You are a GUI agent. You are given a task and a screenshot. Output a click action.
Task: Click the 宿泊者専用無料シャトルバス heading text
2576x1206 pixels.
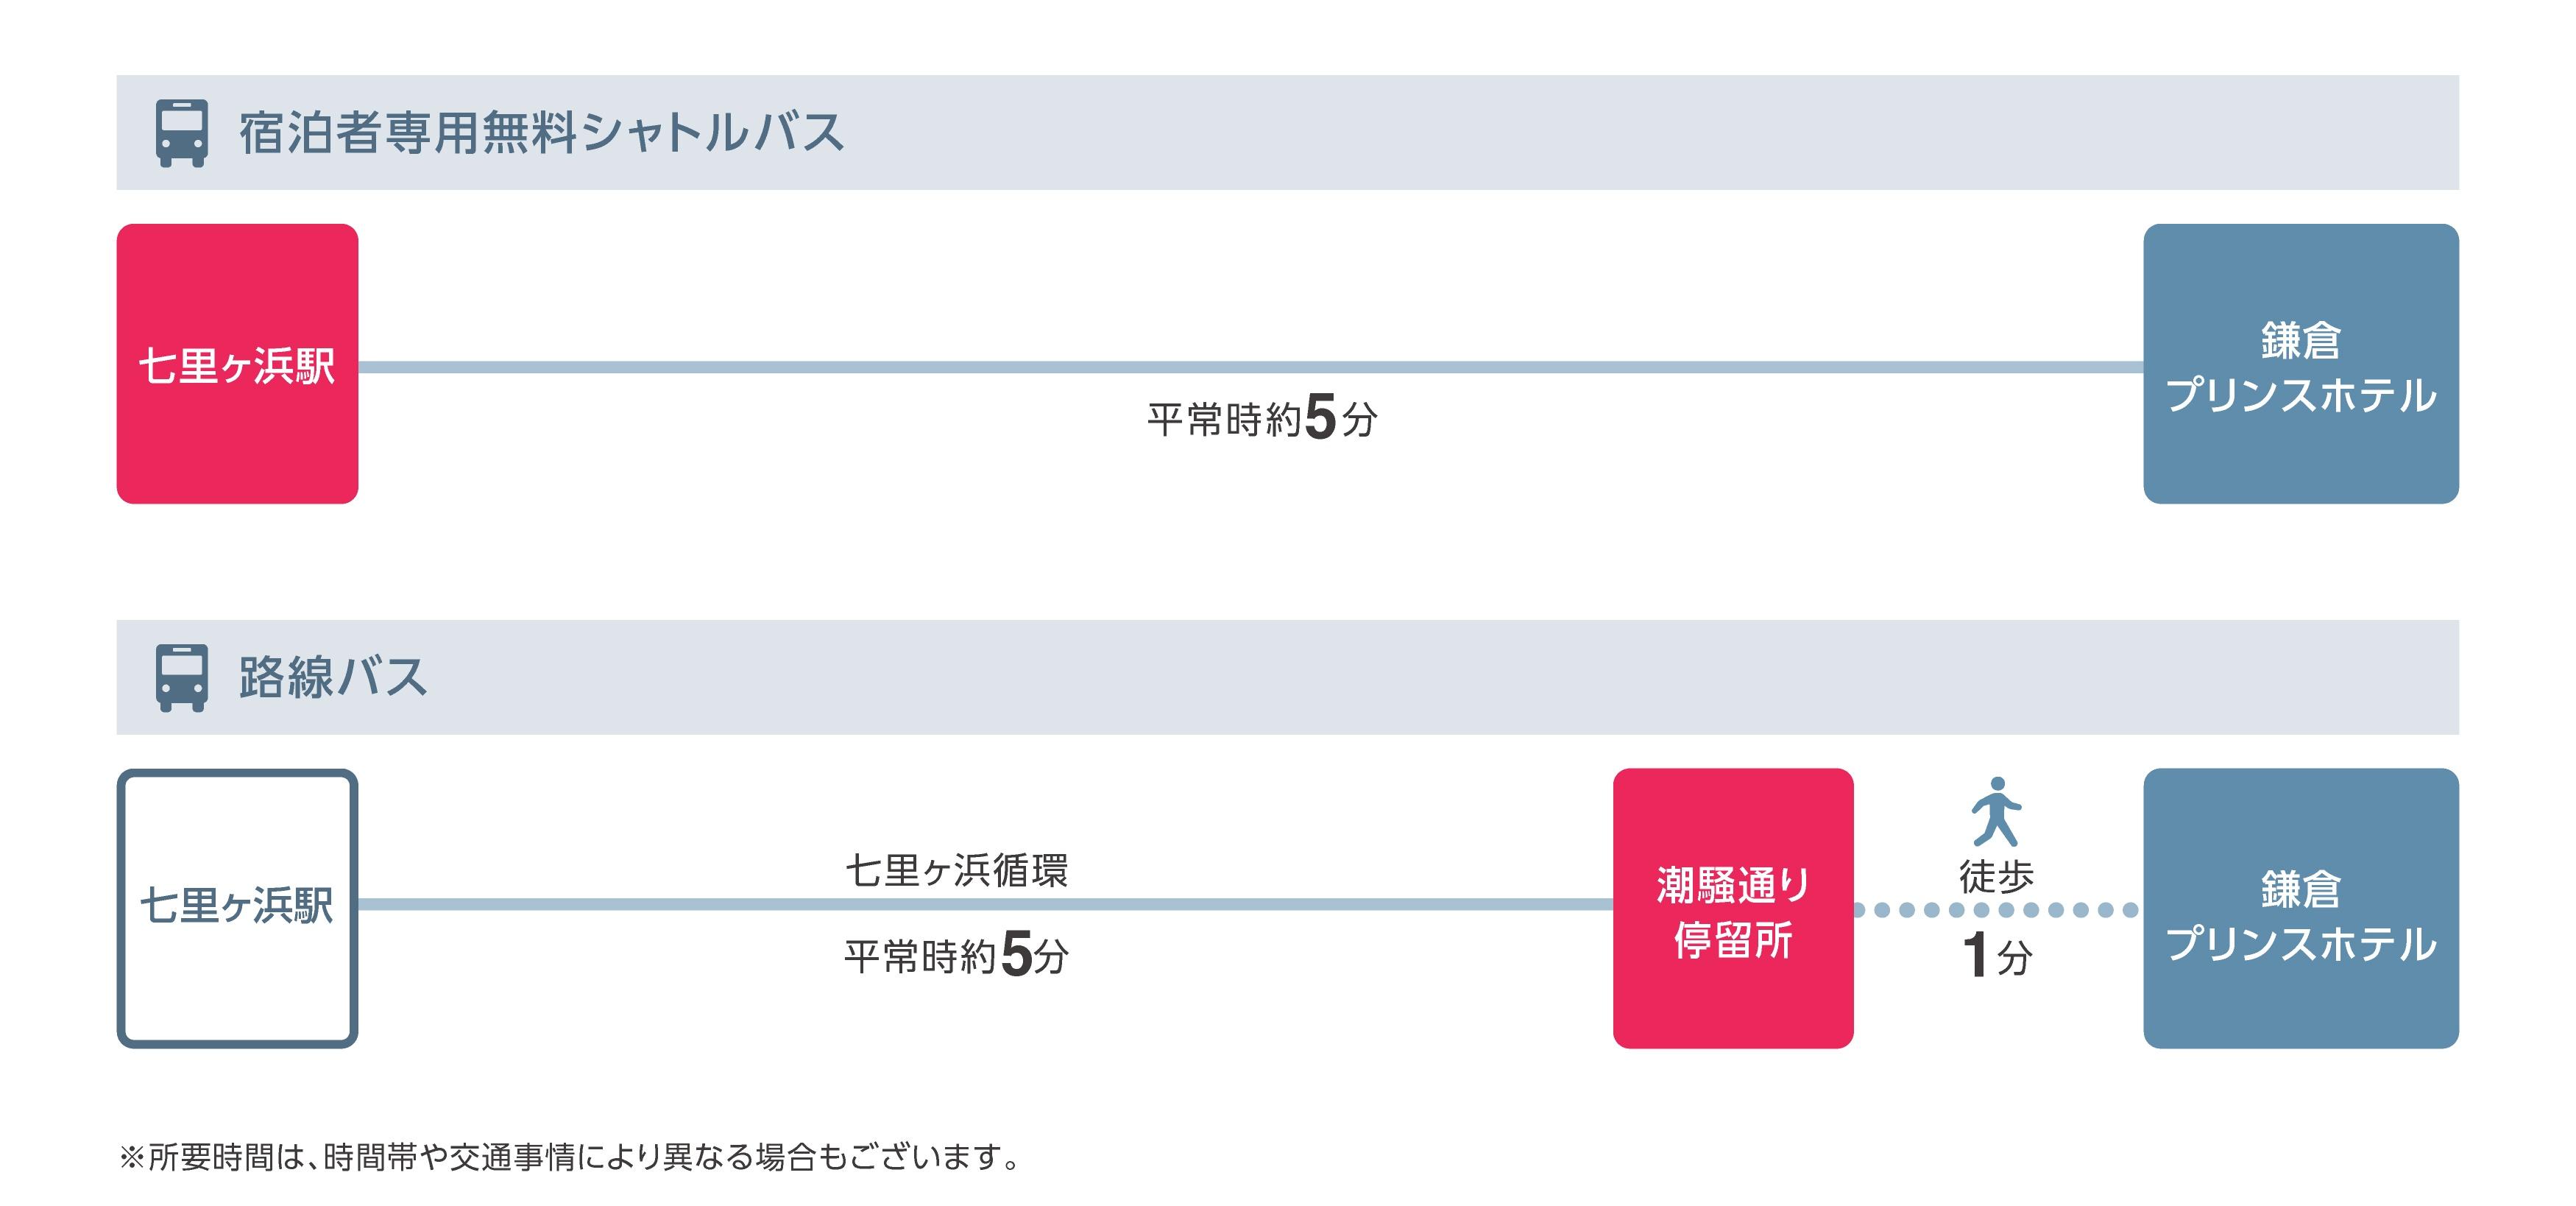[541, 132]
